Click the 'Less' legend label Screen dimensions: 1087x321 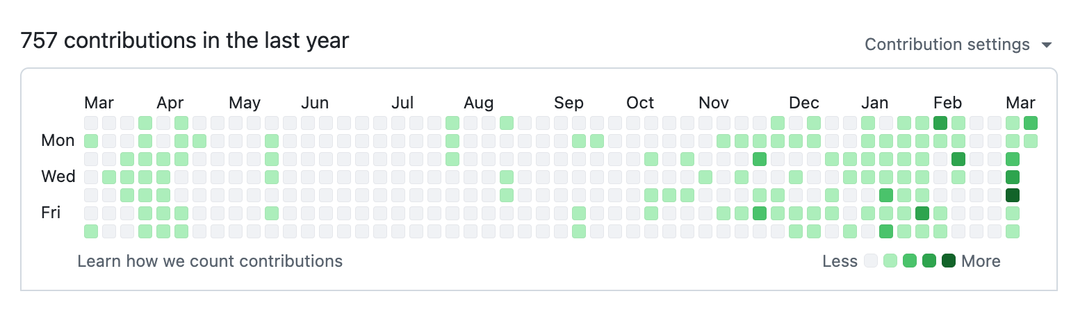click(840, 261)
